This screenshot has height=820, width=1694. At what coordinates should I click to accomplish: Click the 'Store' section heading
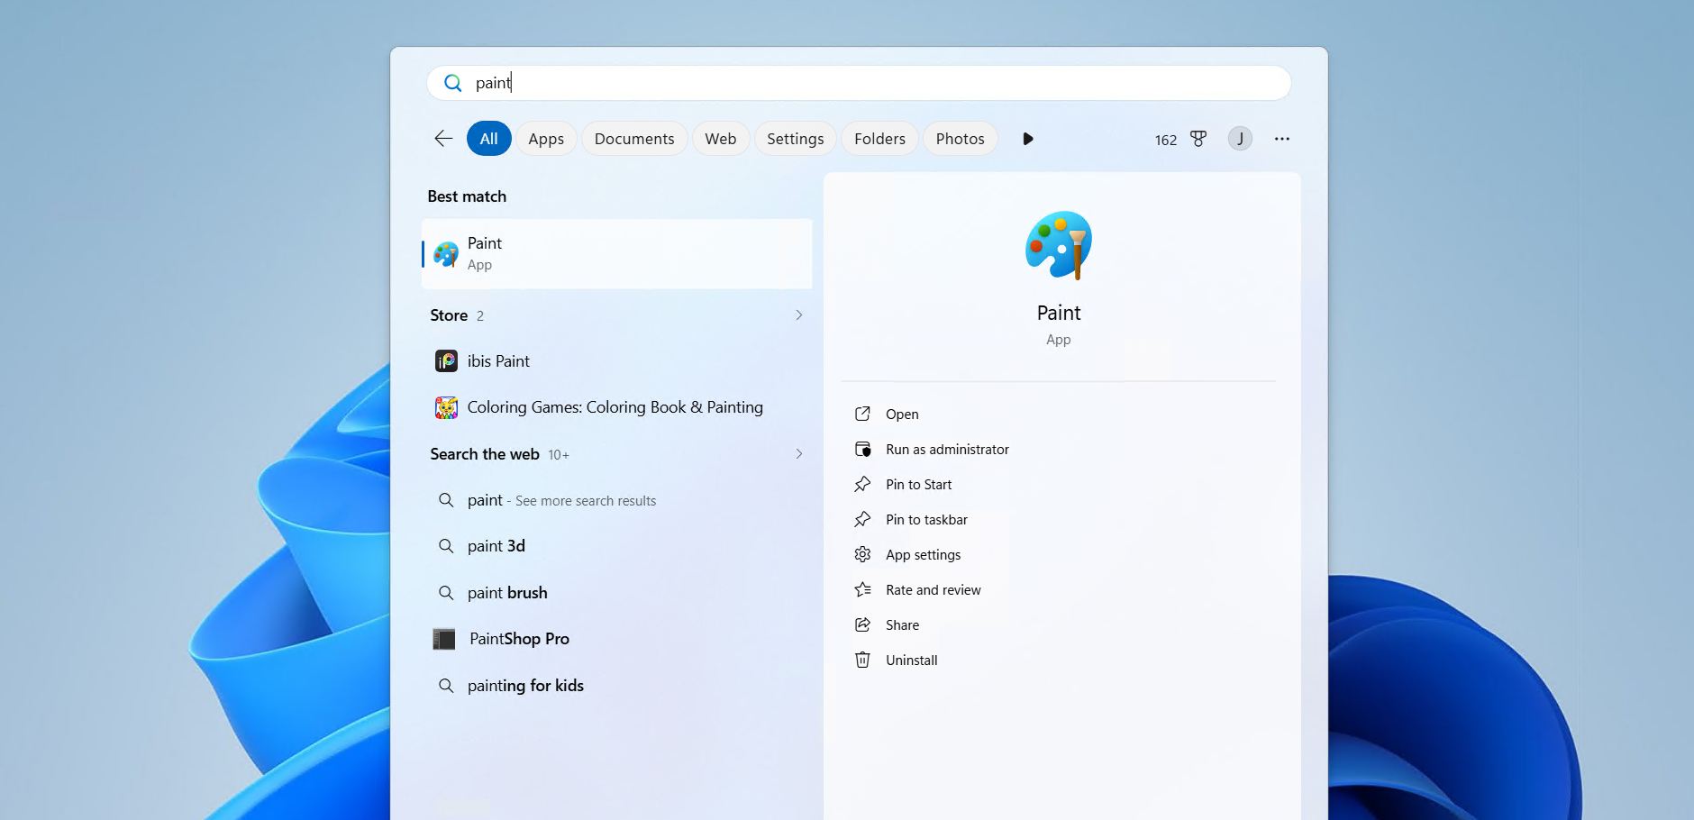click(x=449, y=315)
